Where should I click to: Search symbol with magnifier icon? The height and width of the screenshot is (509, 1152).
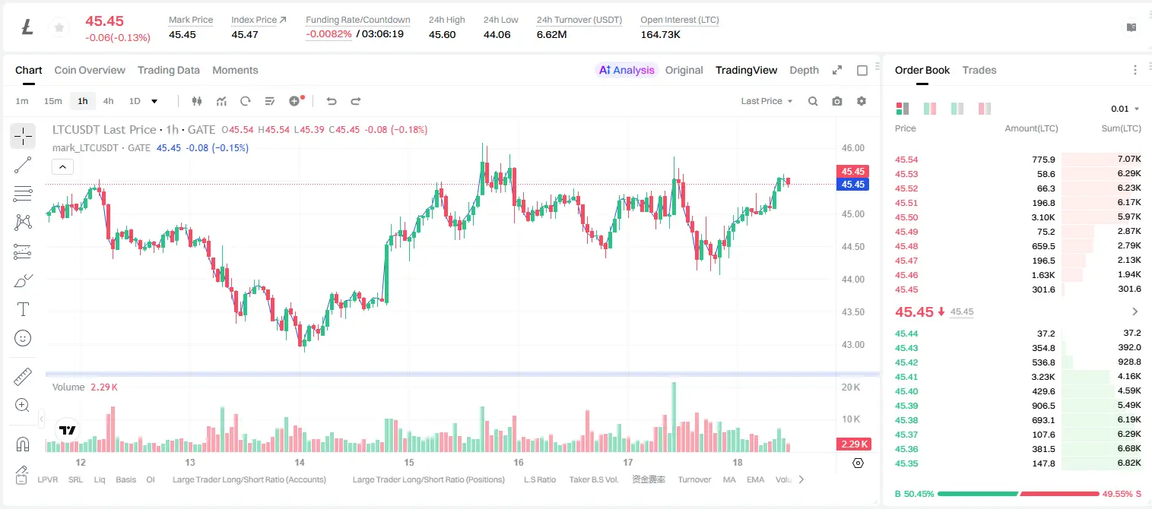coord(813,101)
